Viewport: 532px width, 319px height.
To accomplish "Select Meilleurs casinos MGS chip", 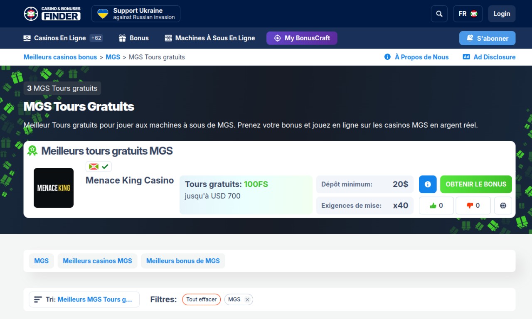I will click(x=97, y=261).
